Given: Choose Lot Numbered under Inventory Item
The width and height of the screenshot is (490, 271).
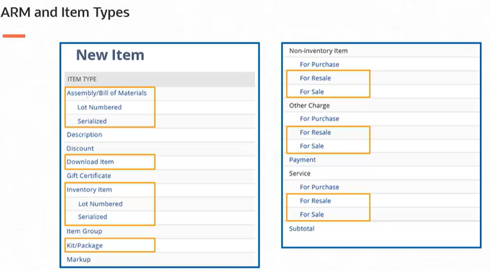Looking at the screenshot, I should [100, 204].
